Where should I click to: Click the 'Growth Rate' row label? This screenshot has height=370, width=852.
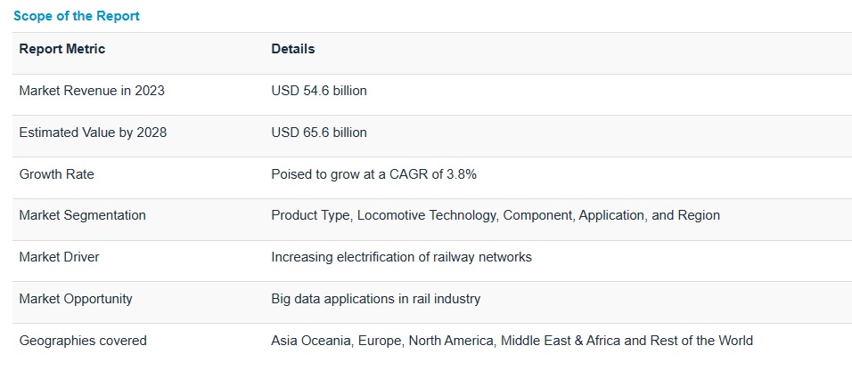coord(56,174)
